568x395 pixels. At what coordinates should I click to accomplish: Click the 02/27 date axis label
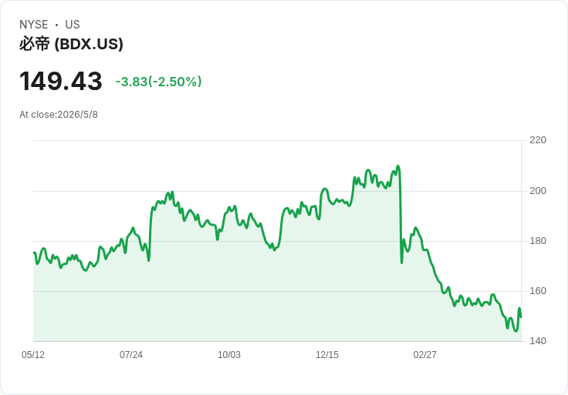tap(425, 355)
